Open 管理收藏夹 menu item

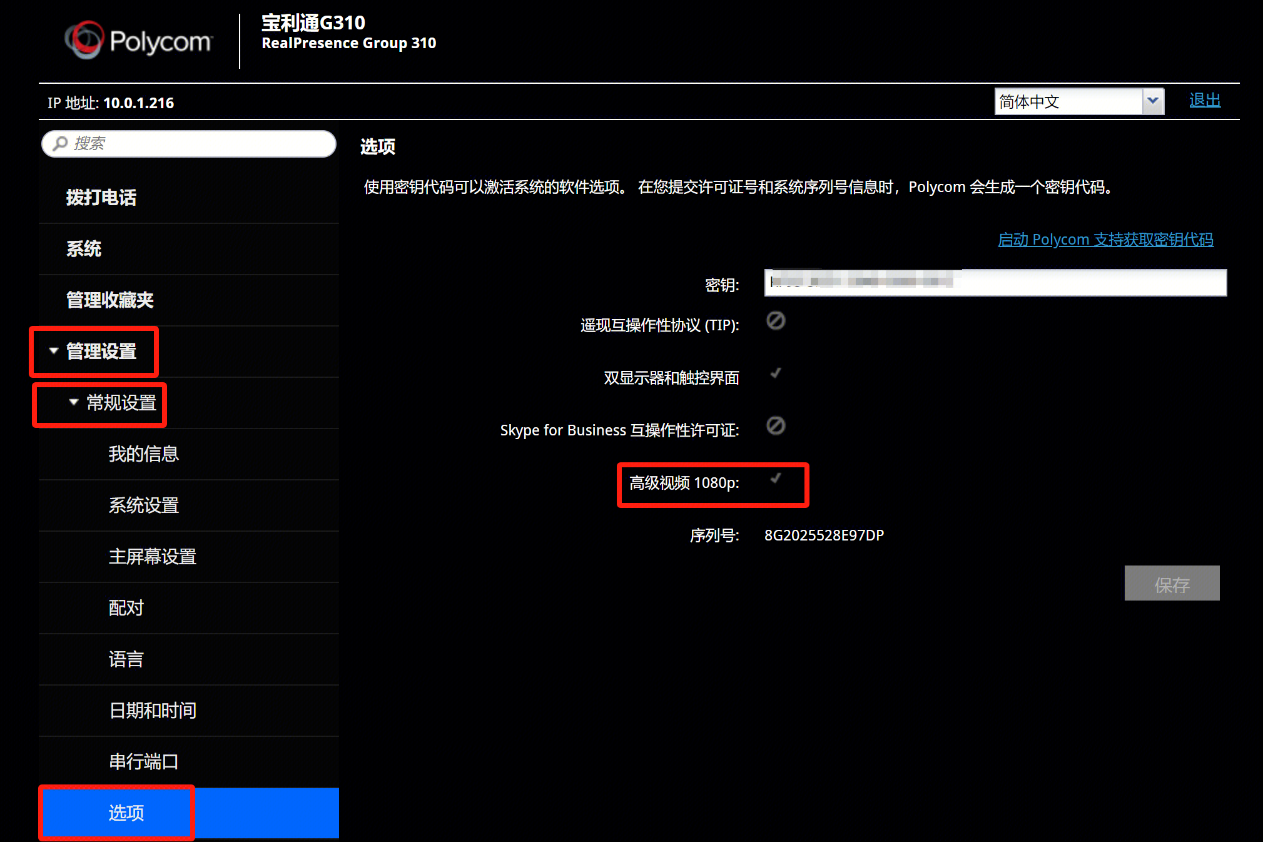[x=189, y=300]
